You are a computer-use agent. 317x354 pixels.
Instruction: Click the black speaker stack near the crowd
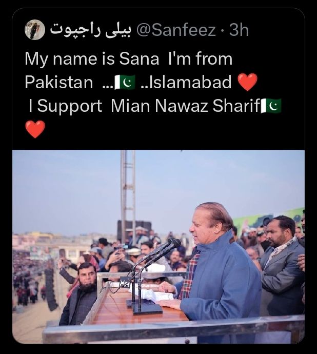[x=51, y=290]
